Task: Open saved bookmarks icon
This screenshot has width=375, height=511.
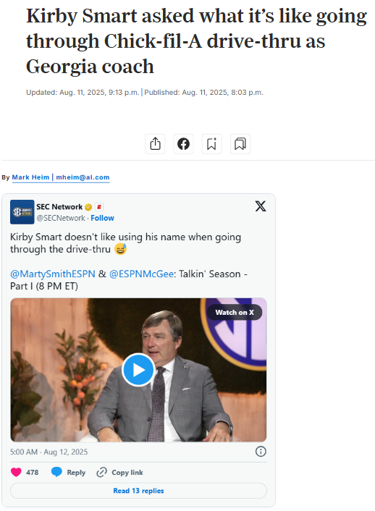Action: click(240, 144)
